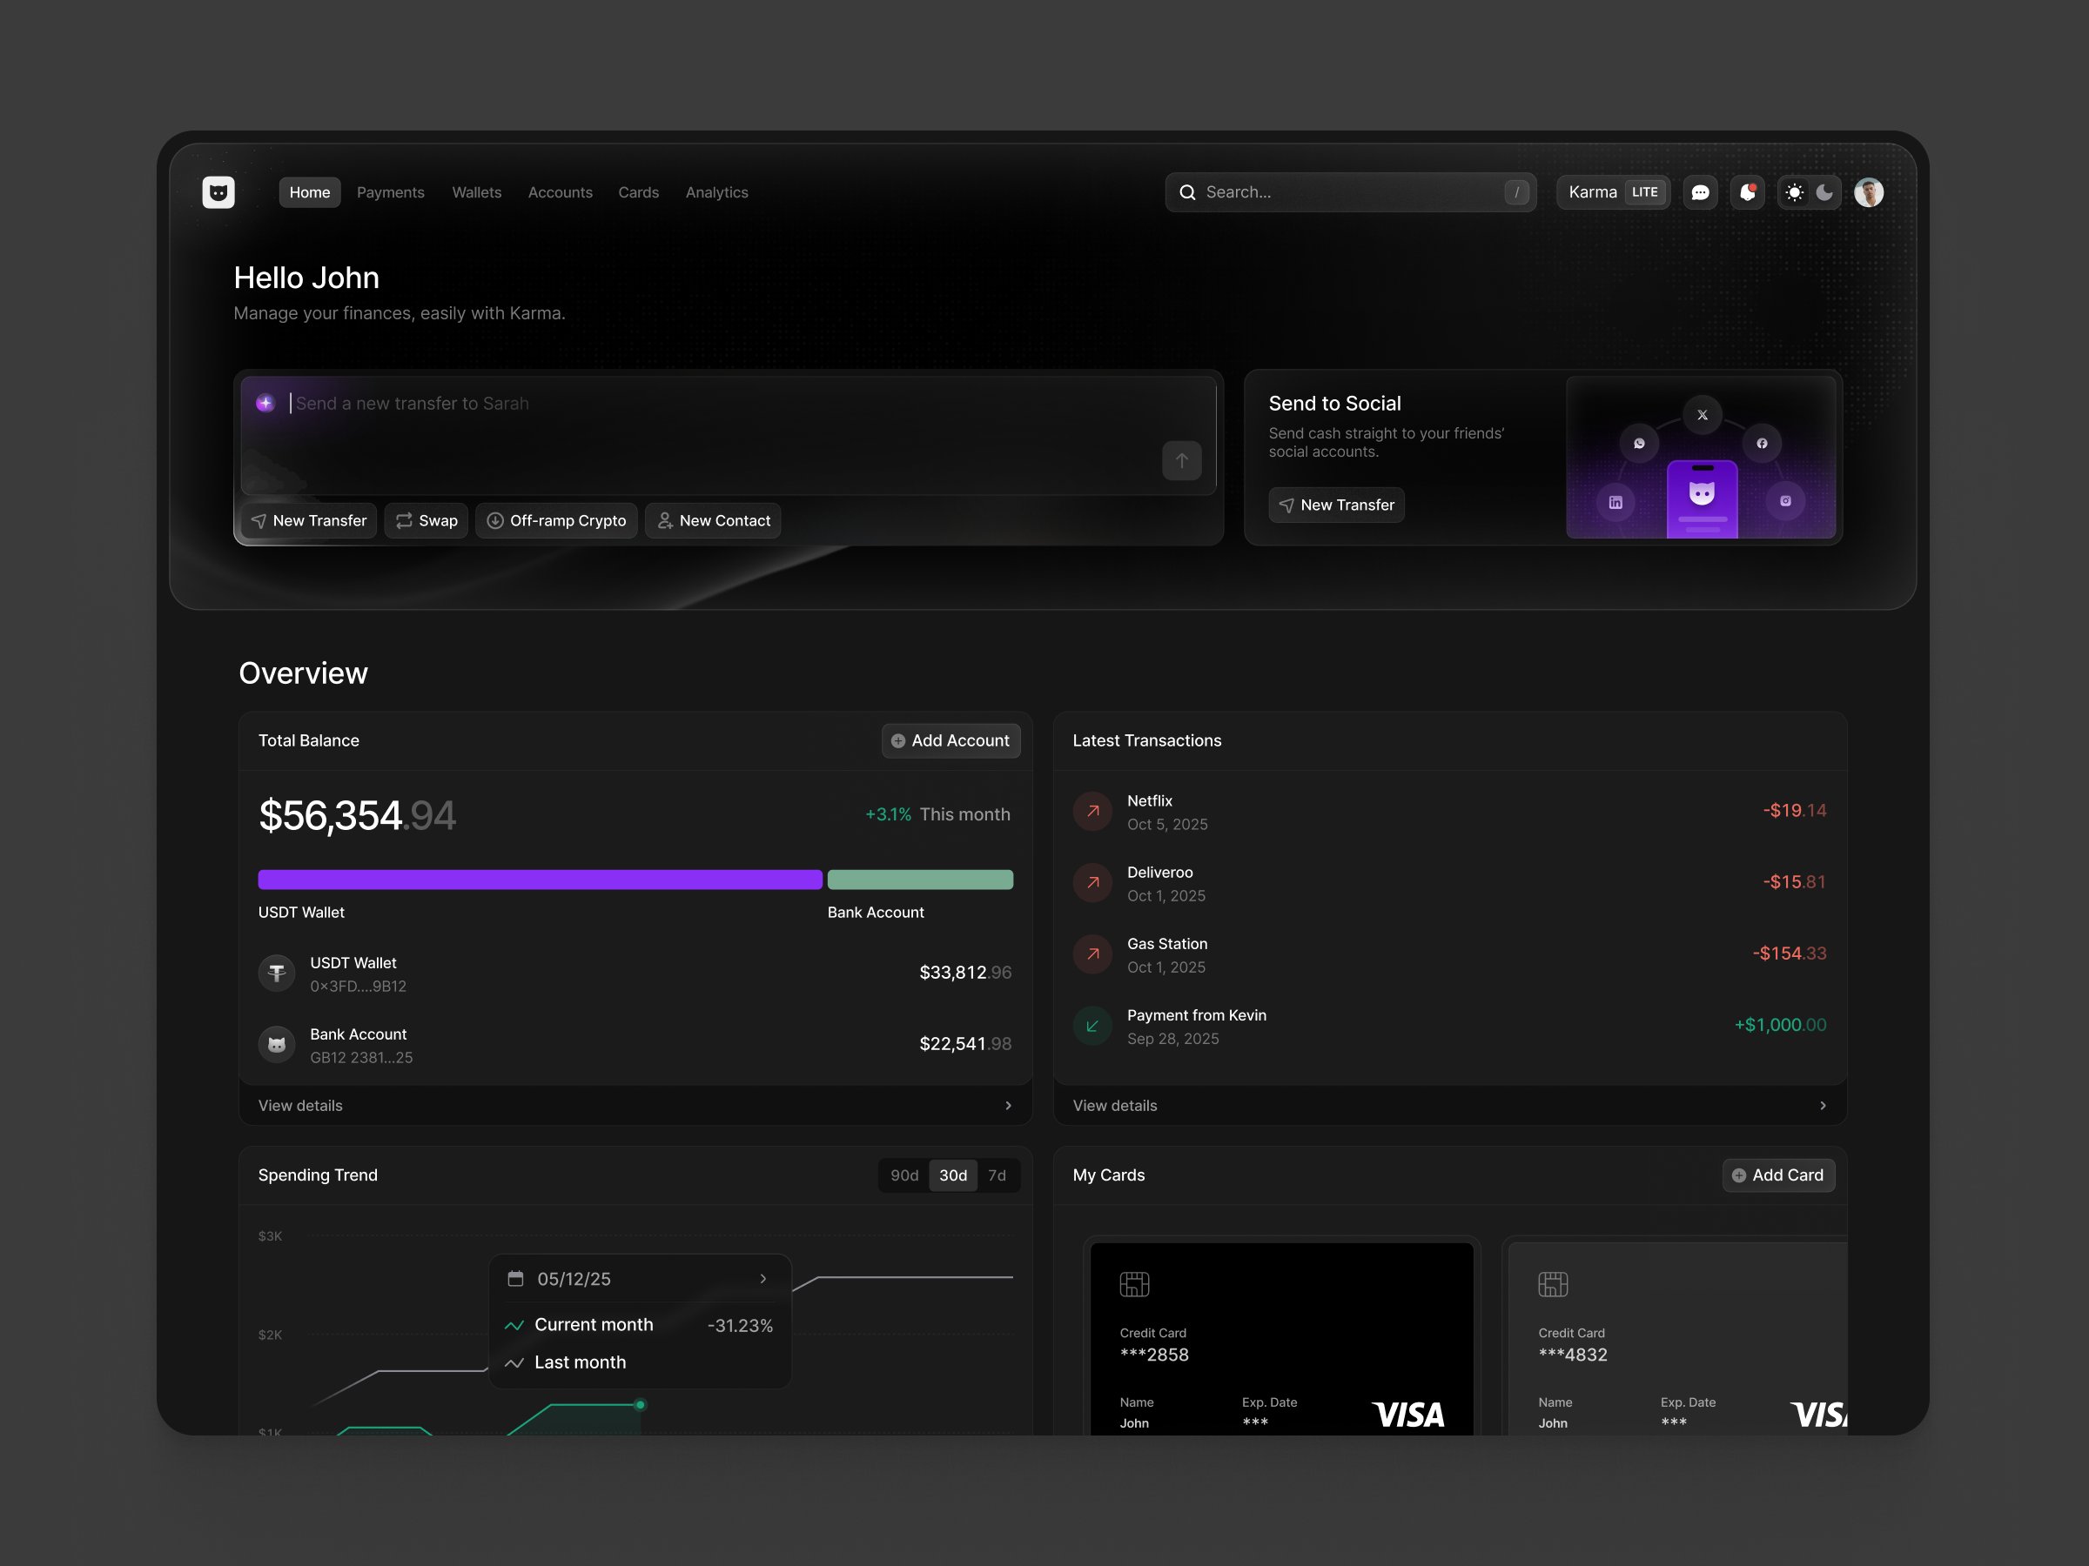Click the send arrow in transfer prompt
Image resolution: width=2089 pixels, height=1566 pixels.
tap(1181, 460)
